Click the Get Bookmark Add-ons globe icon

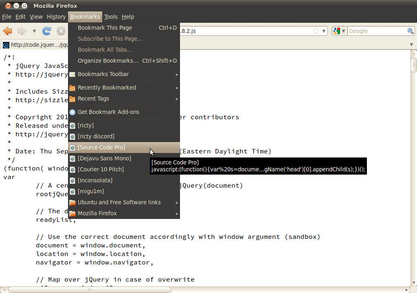(x=72, y=112)
